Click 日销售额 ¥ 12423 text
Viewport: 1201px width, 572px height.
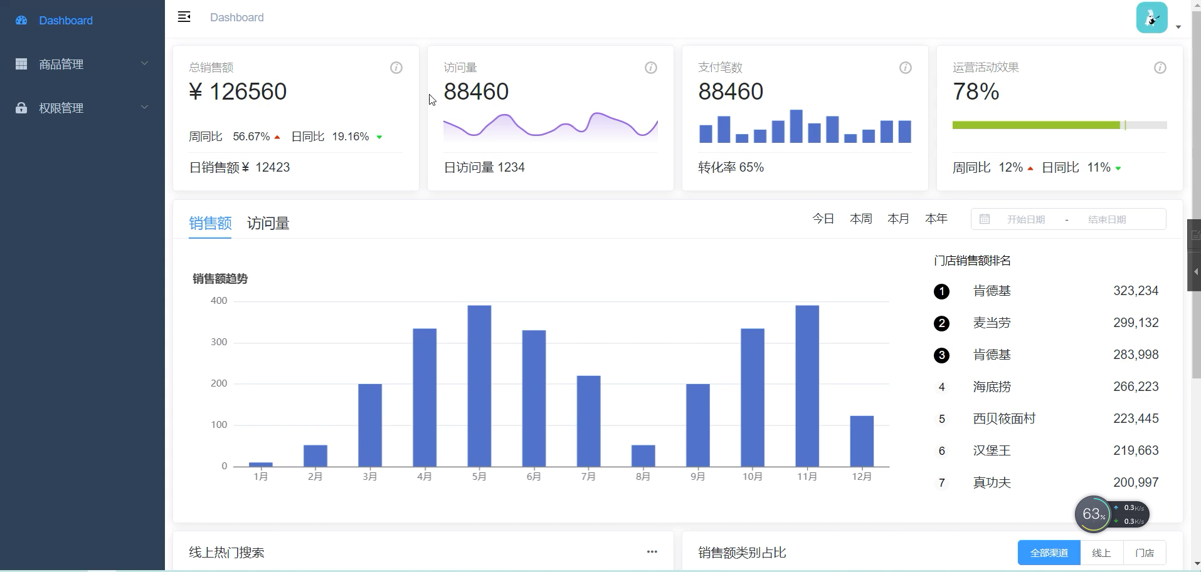[x=240, y=167]
